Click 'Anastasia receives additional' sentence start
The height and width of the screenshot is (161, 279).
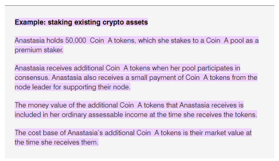click(x=59, y=68)
